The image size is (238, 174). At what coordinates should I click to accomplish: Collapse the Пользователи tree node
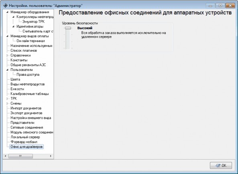coord(7,70)
